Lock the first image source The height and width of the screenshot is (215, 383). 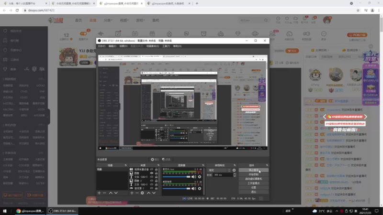point(157,173)
